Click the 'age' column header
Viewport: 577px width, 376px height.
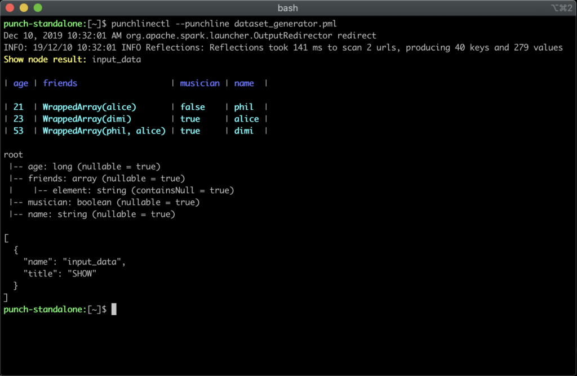click(x=21, y=83)
